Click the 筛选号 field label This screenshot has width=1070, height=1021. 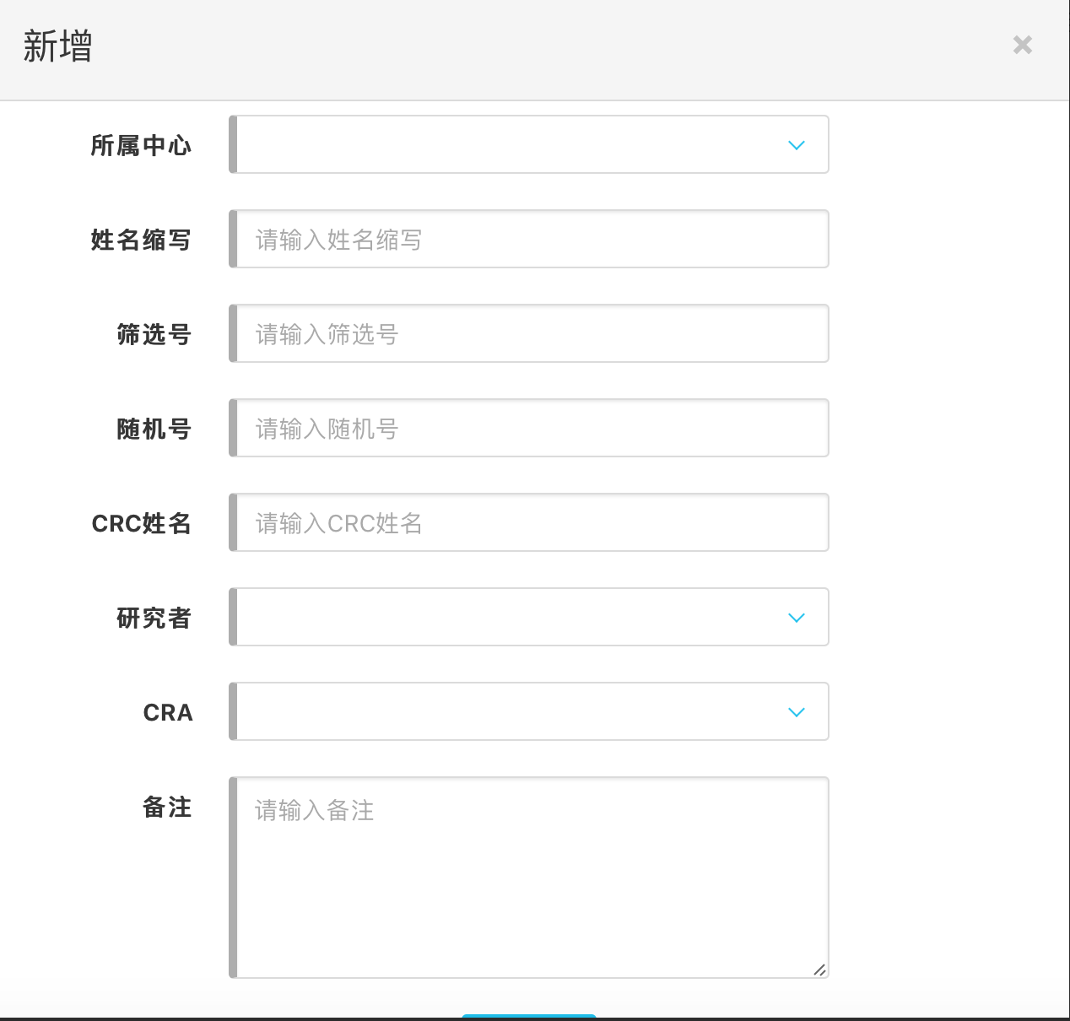pyautogui.click(x=154, y=334)
